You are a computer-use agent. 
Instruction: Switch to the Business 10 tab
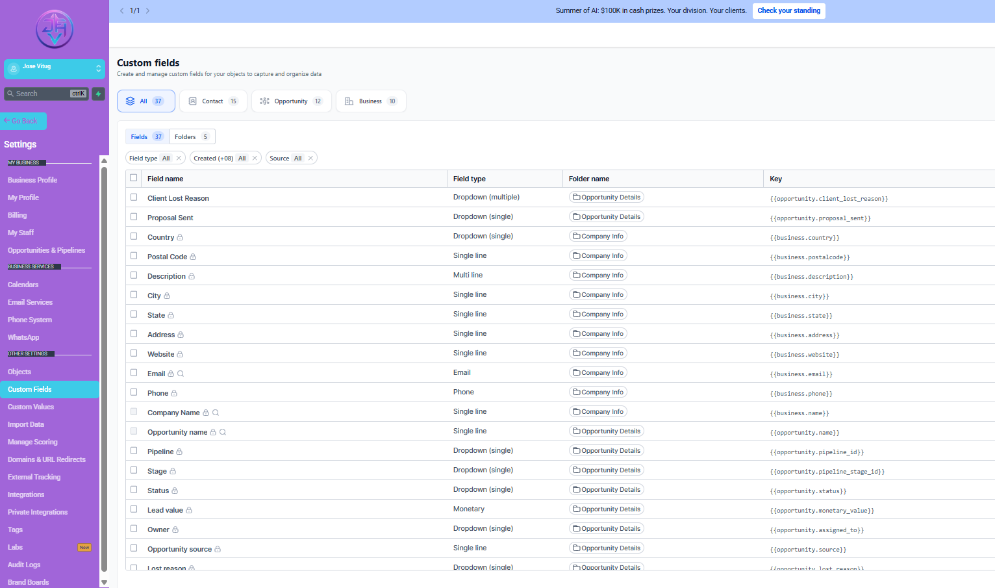click(371, 101)
